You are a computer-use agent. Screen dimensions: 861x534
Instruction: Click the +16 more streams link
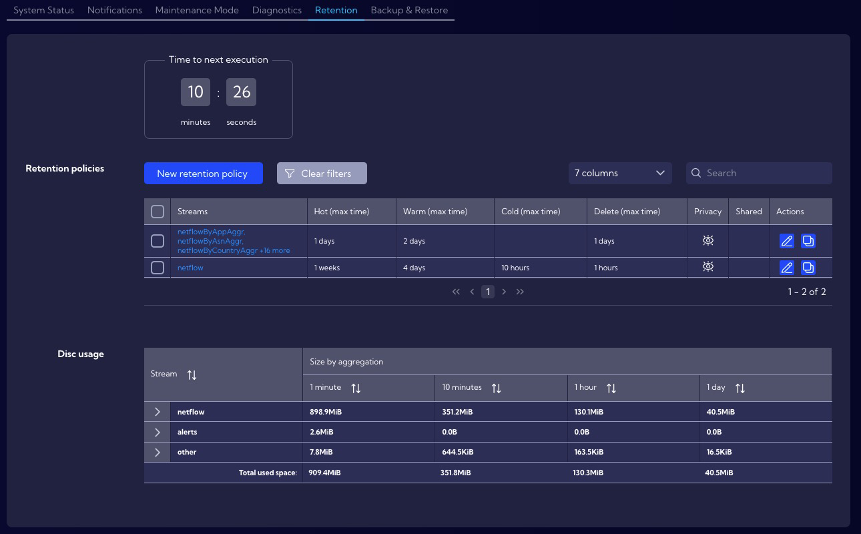275,250
